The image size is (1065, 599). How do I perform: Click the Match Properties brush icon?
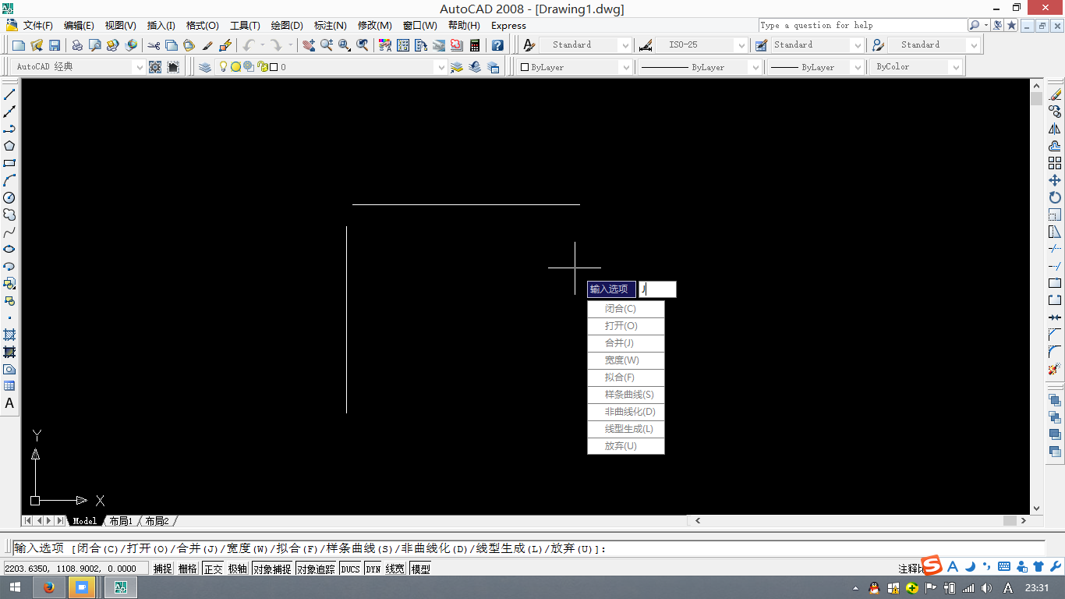207,45
